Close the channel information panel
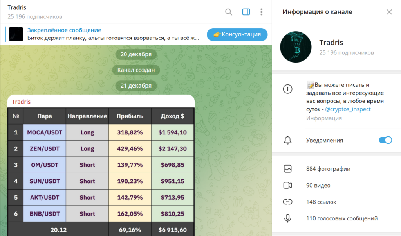This screenshot has width=401, height=236. (389, 12)
